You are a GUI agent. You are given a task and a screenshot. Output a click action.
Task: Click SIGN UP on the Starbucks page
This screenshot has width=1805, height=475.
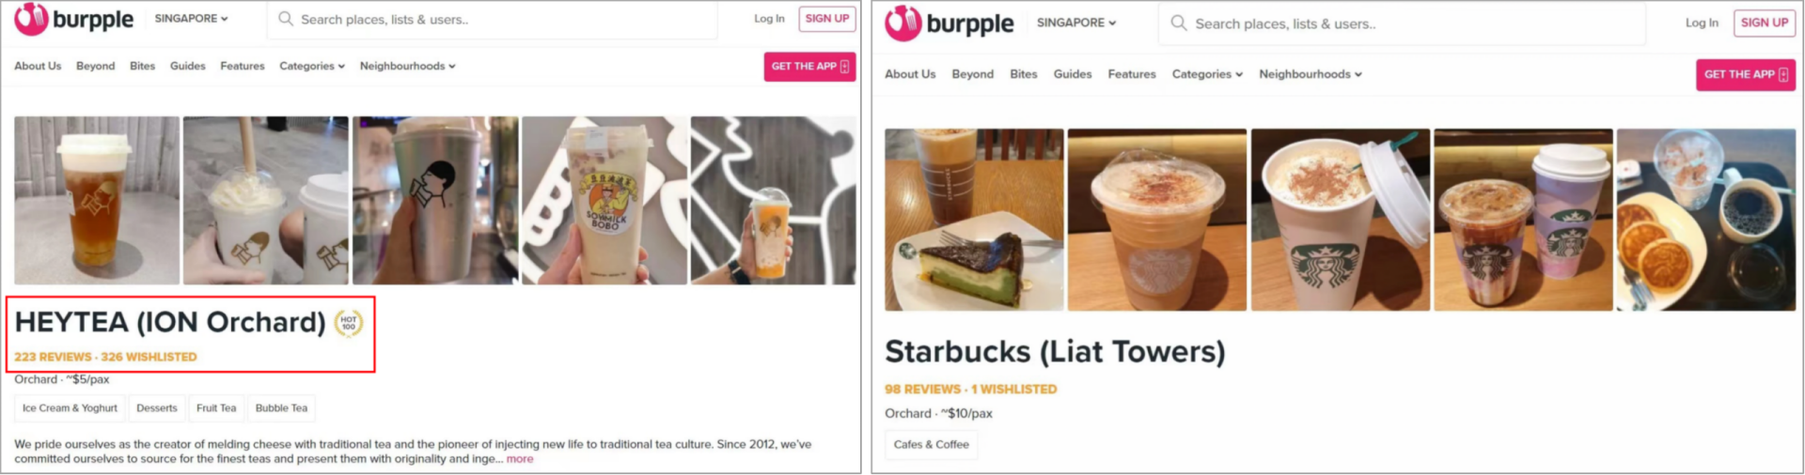(1765, 23)
